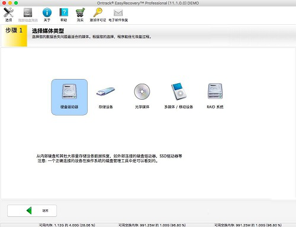Image resolution: width=296 pixels, height=227 pixels.
Task: Click the back button with green arrow
Action: point(32,210)
